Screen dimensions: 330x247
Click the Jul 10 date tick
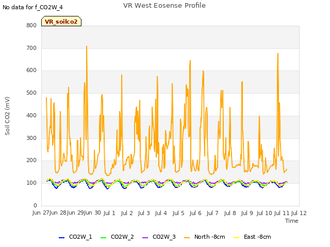(x=265, y=213)
